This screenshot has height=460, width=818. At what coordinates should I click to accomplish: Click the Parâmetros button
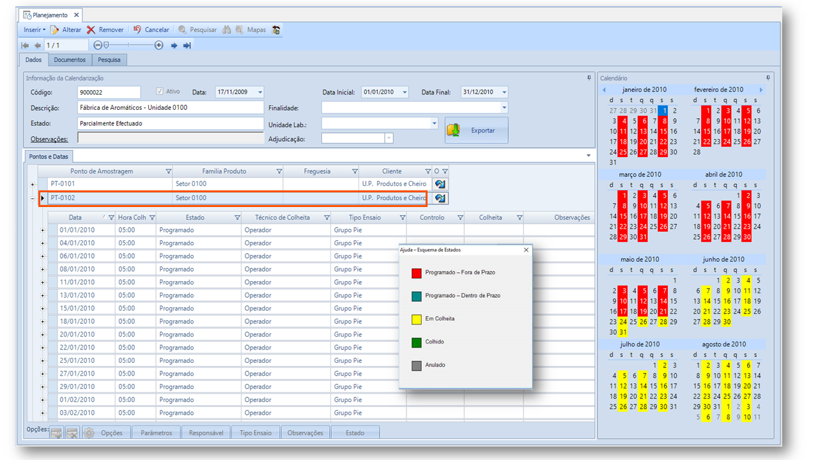157,433
